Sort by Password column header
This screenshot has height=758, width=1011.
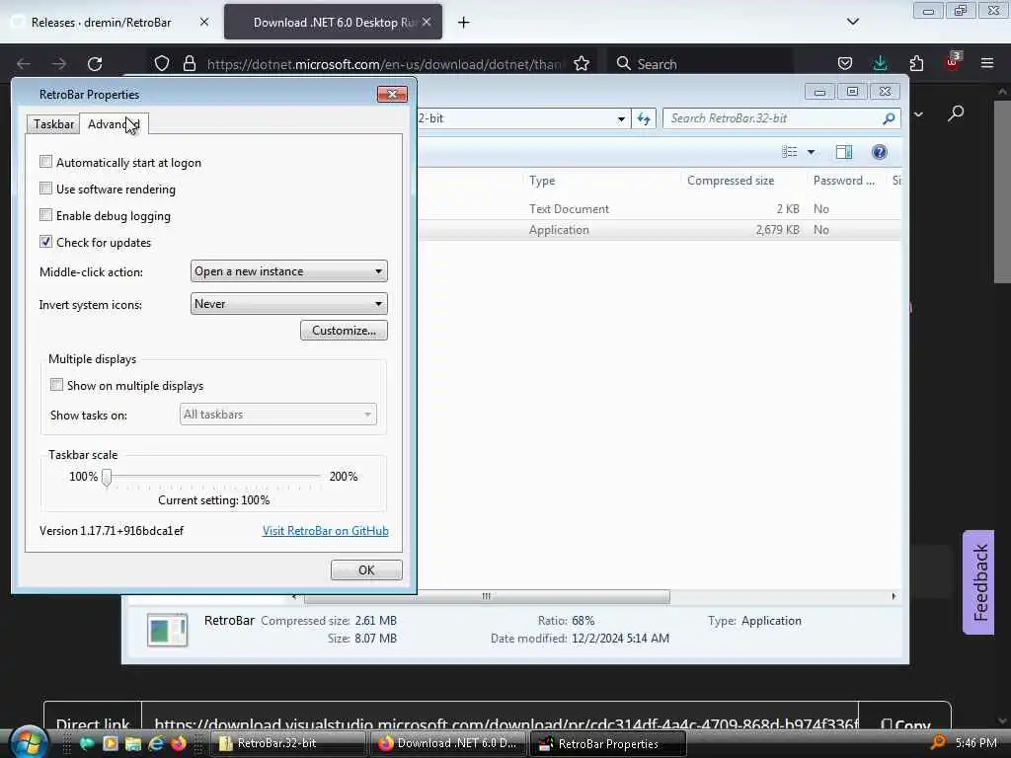point(844,181)
